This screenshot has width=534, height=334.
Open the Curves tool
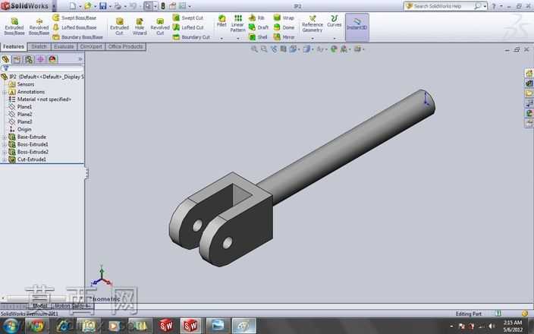coord(334,20)
